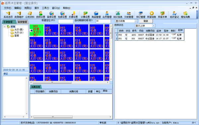Collapse the 所有 tree node
The height and width of the screenshot is (125, 199).
point(5,27)
